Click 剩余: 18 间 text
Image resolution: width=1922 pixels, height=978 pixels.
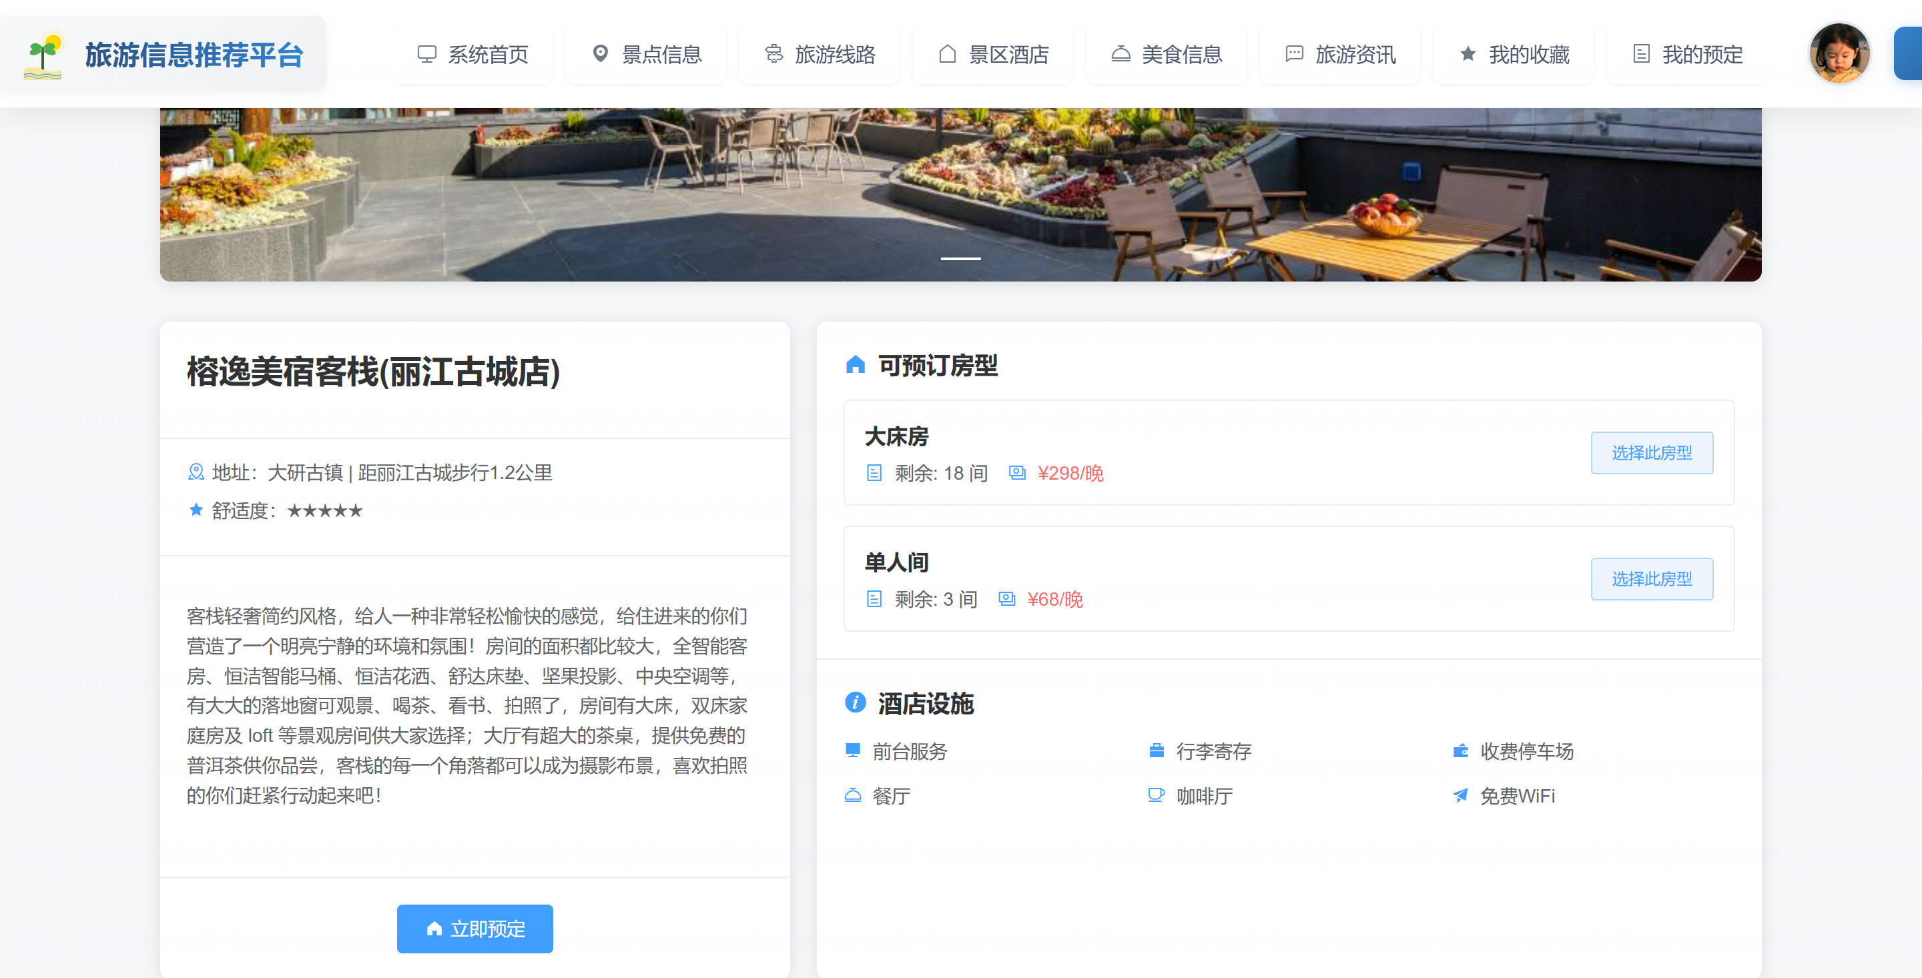(x=941, y=474)
